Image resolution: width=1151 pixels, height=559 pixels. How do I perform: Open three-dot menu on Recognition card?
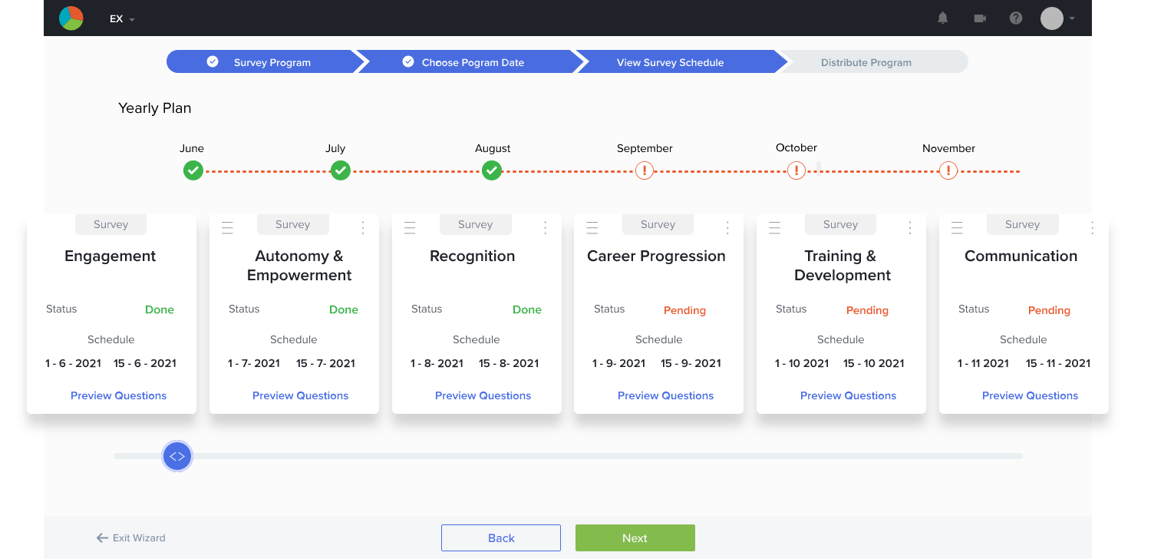click(x=545, y=227)
